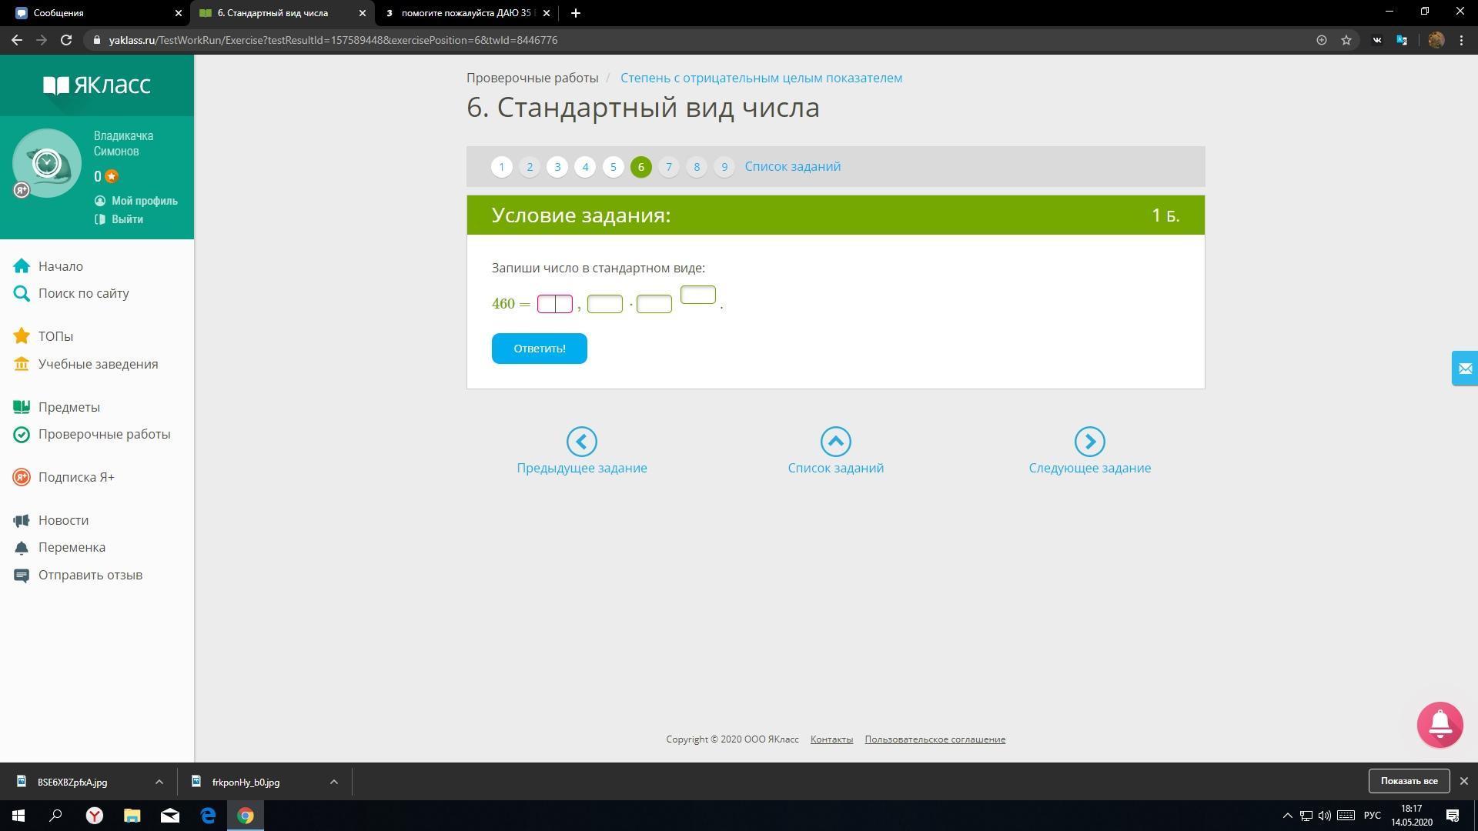
Task: Click the Начало home icon
Action: click(x=22, y=266)
